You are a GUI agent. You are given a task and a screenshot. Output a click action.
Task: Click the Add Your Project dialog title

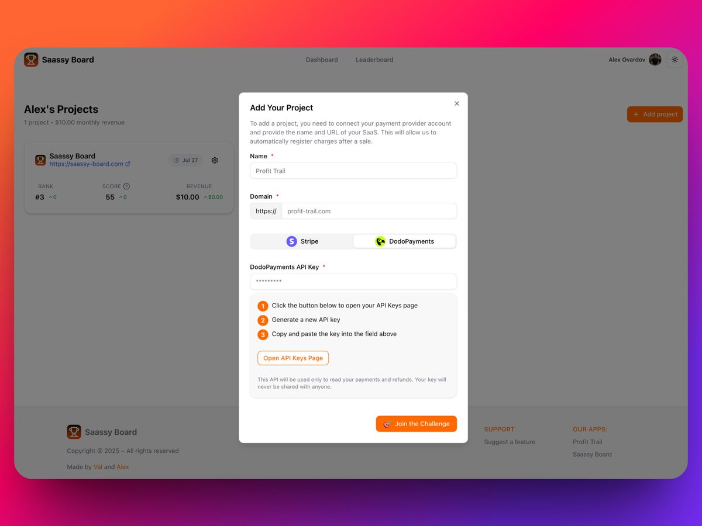(281, 108)
